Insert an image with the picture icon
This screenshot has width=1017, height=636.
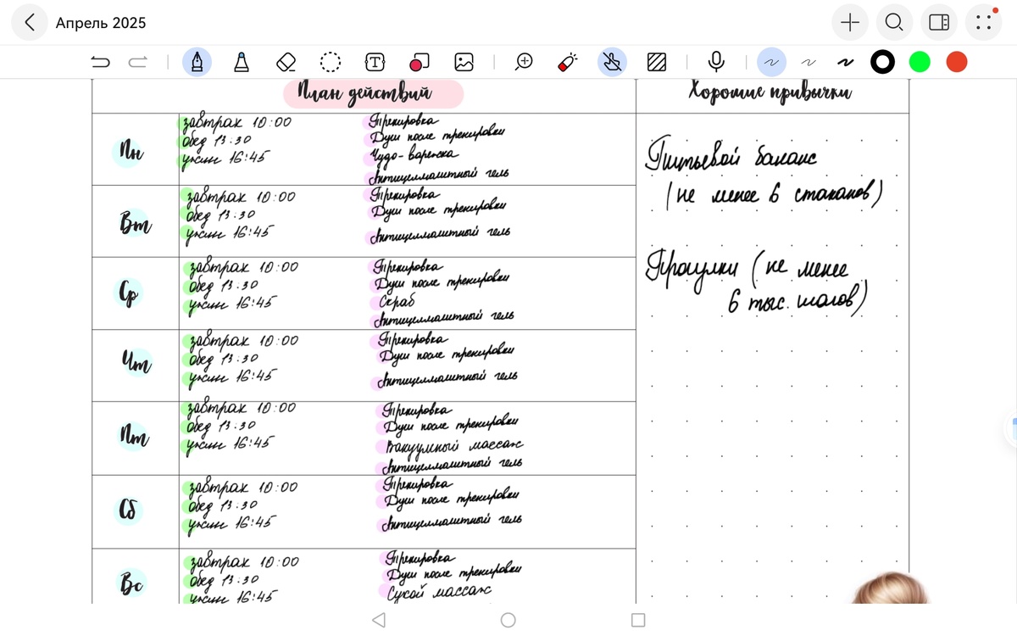464,62
